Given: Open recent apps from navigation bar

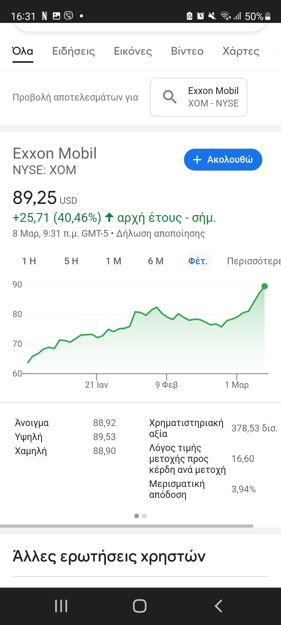Looking at the screenshot, I should point(61,606).
